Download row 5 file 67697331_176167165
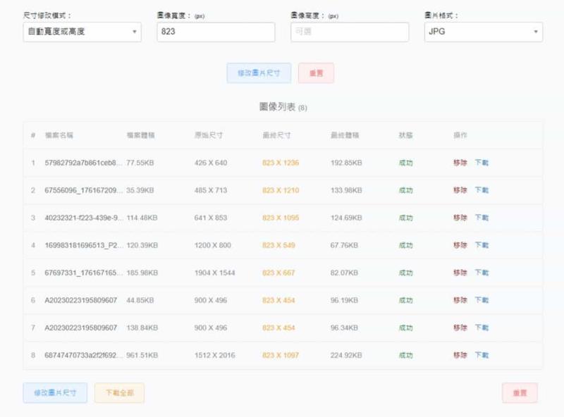 click(482, 273)
